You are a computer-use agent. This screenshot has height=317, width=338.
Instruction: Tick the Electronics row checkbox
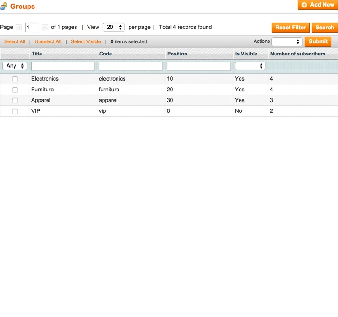point(15,79)
